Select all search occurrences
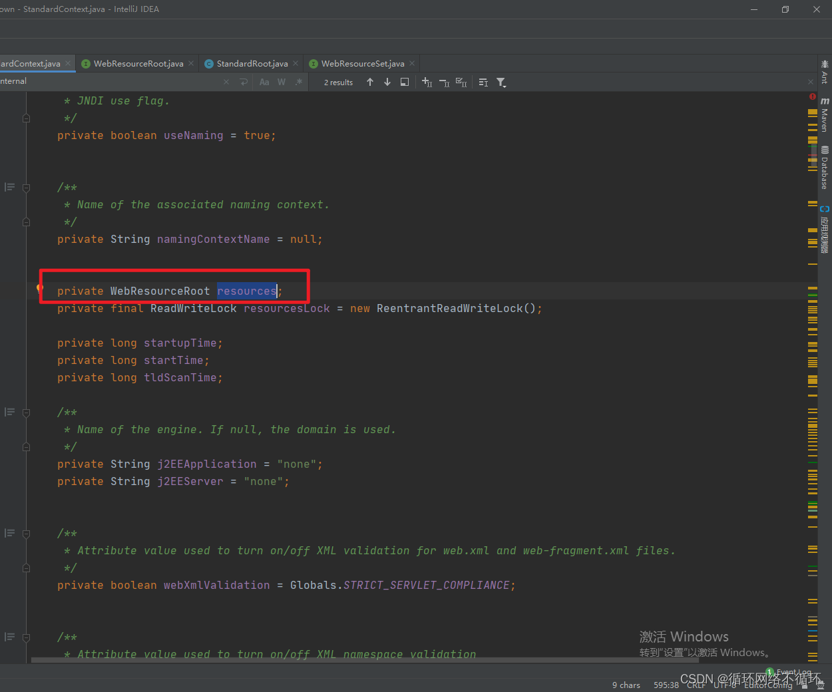 pos(461,82)
